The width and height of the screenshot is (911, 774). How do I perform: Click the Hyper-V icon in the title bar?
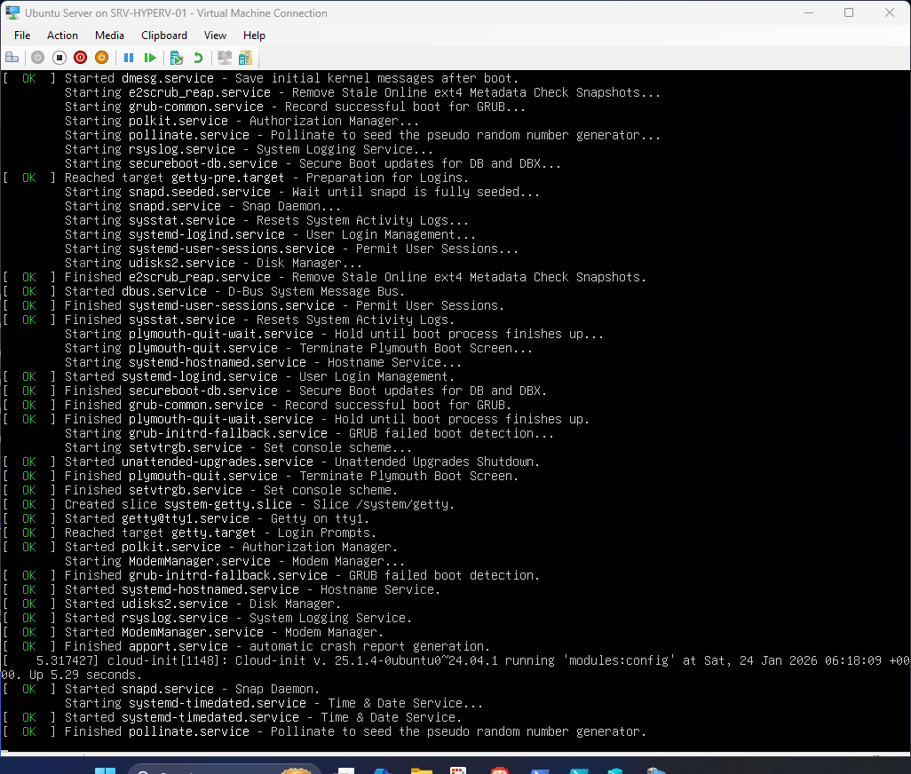click(12, 12)
